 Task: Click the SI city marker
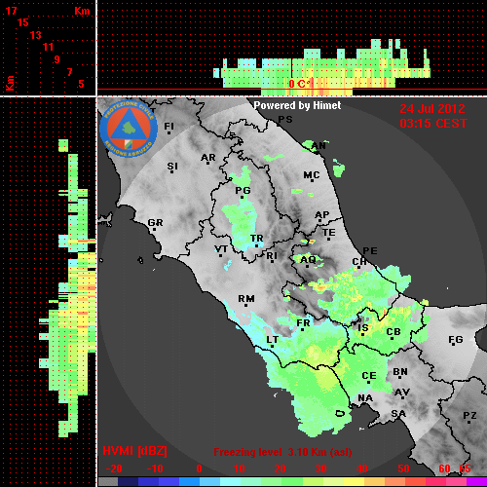tap(171, 171)
